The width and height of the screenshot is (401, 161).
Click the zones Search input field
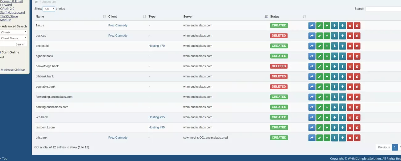(x=383, y=9)
